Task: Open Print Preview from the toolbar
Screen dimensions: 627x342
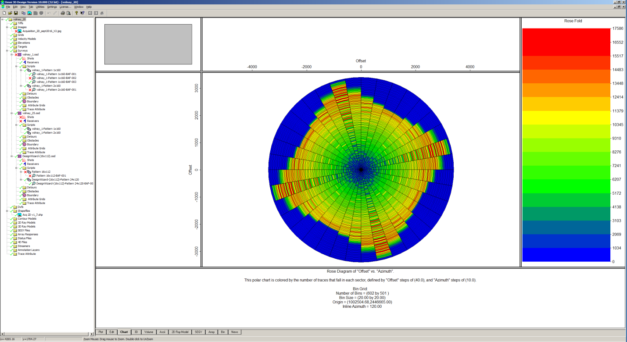Action: (69, 13)
